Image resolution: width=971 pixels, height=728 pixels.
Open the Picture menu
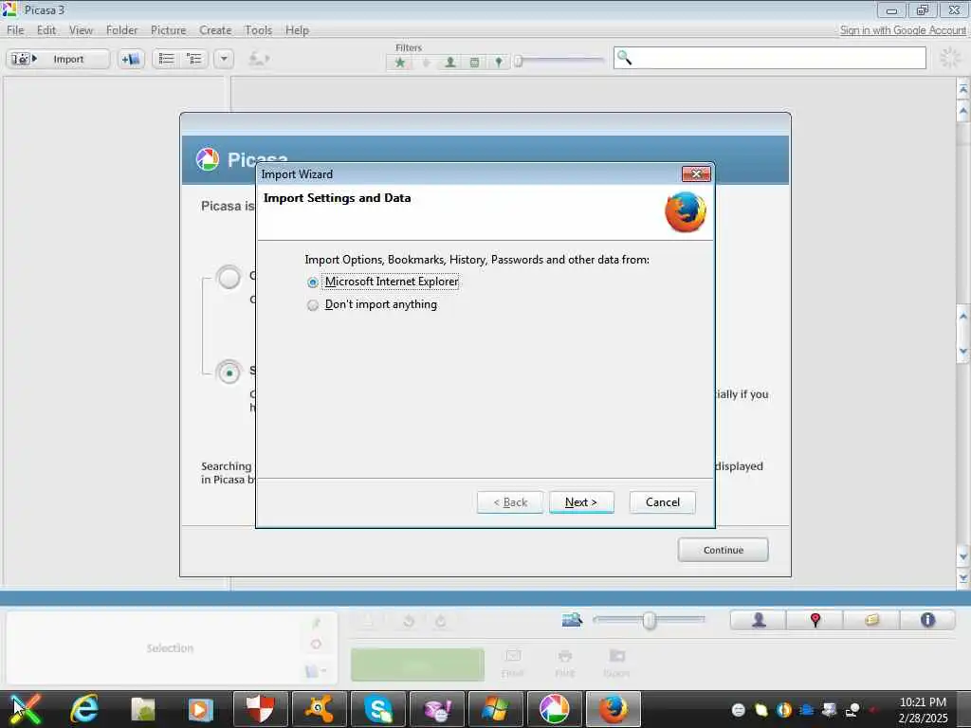[169, 30]
